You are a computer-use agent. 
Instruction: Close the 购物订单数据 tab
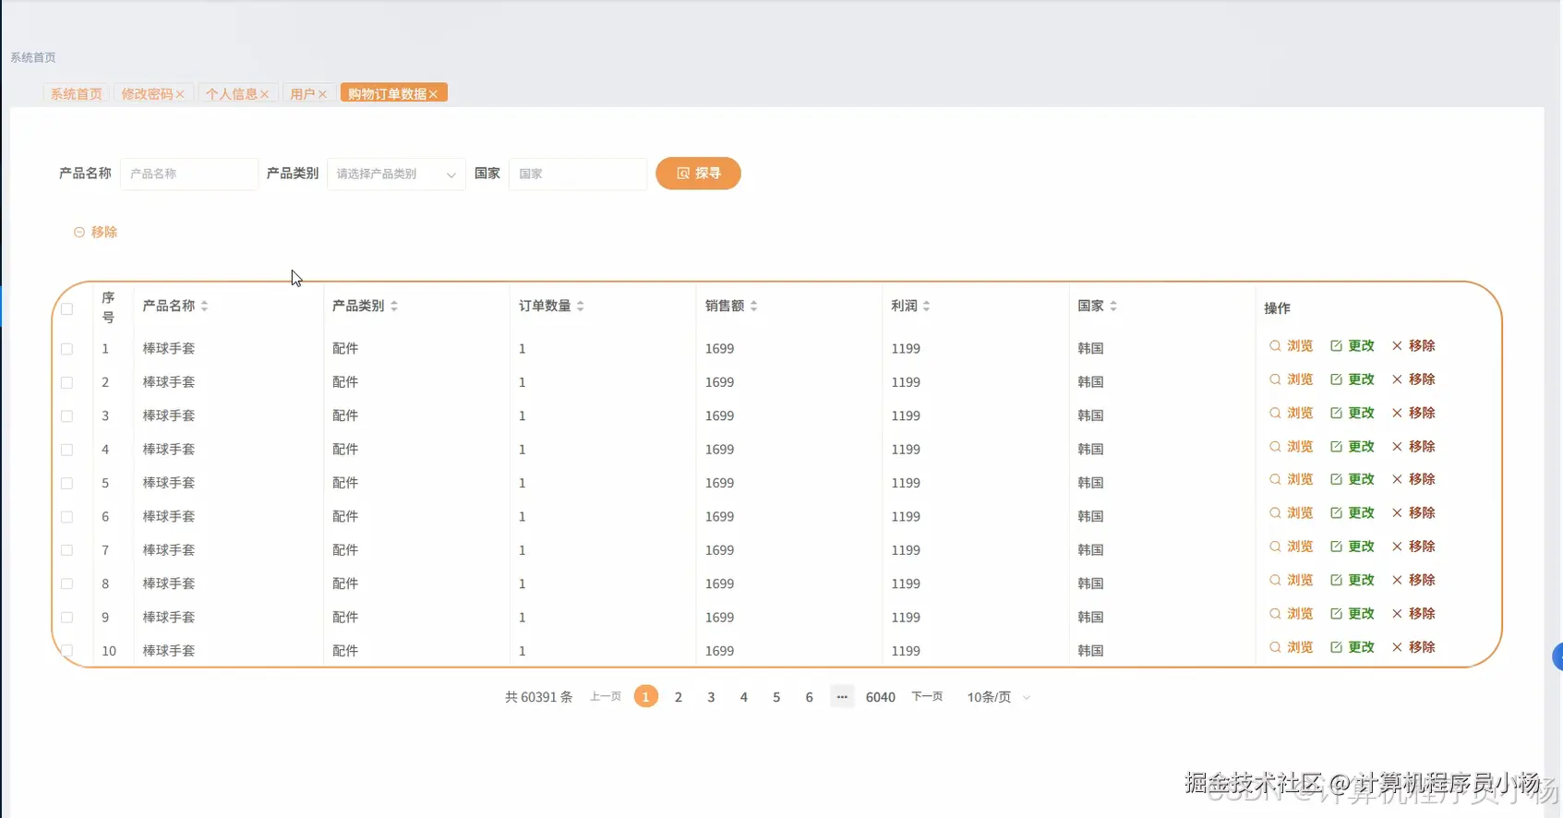(433, 94)
